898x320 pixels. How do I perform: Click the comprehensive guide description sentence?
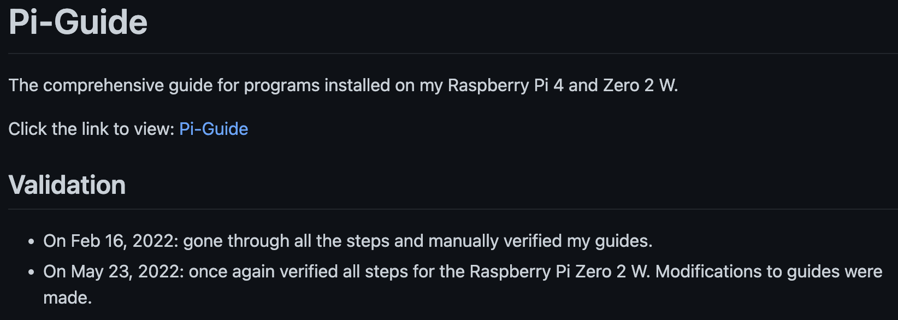click(x=343, y=86)
